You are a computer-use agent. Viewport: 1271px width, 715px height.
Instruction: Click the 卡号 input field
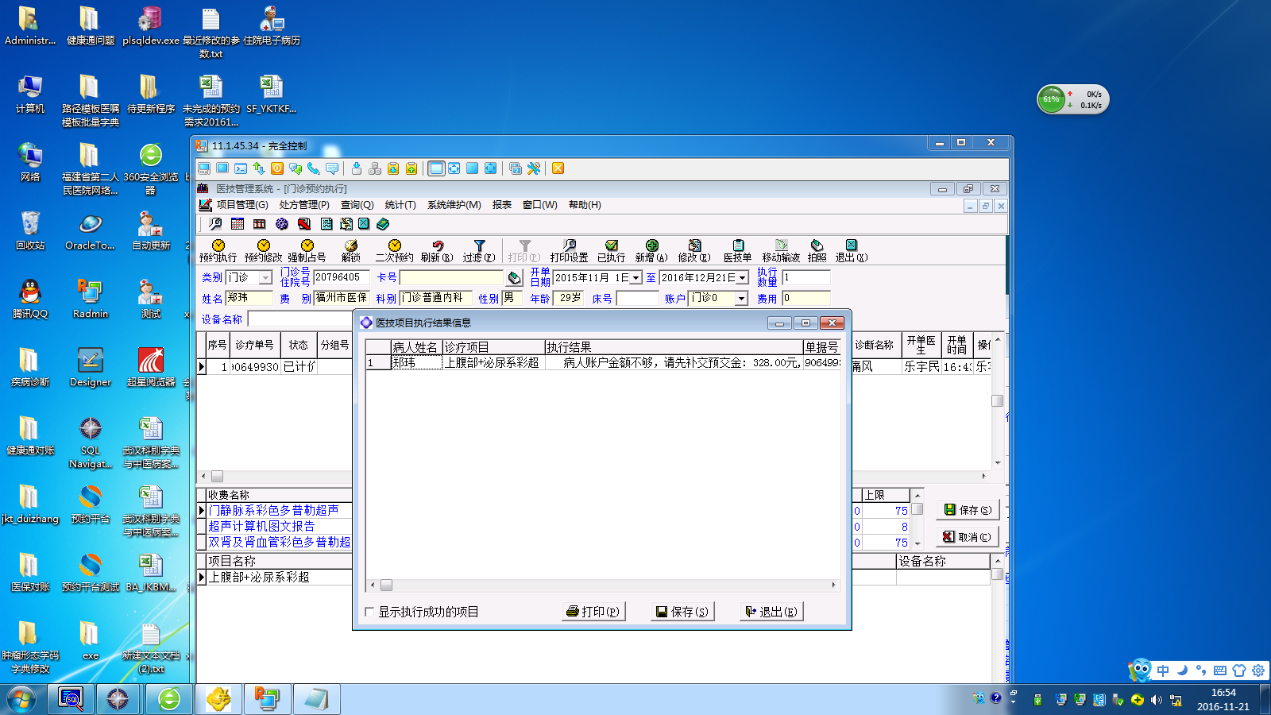click(x=451, y=277)
